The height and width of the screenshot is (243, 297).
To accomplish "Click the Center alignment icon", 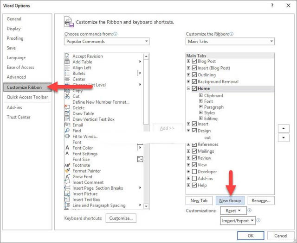I will [x=67, y=79].
